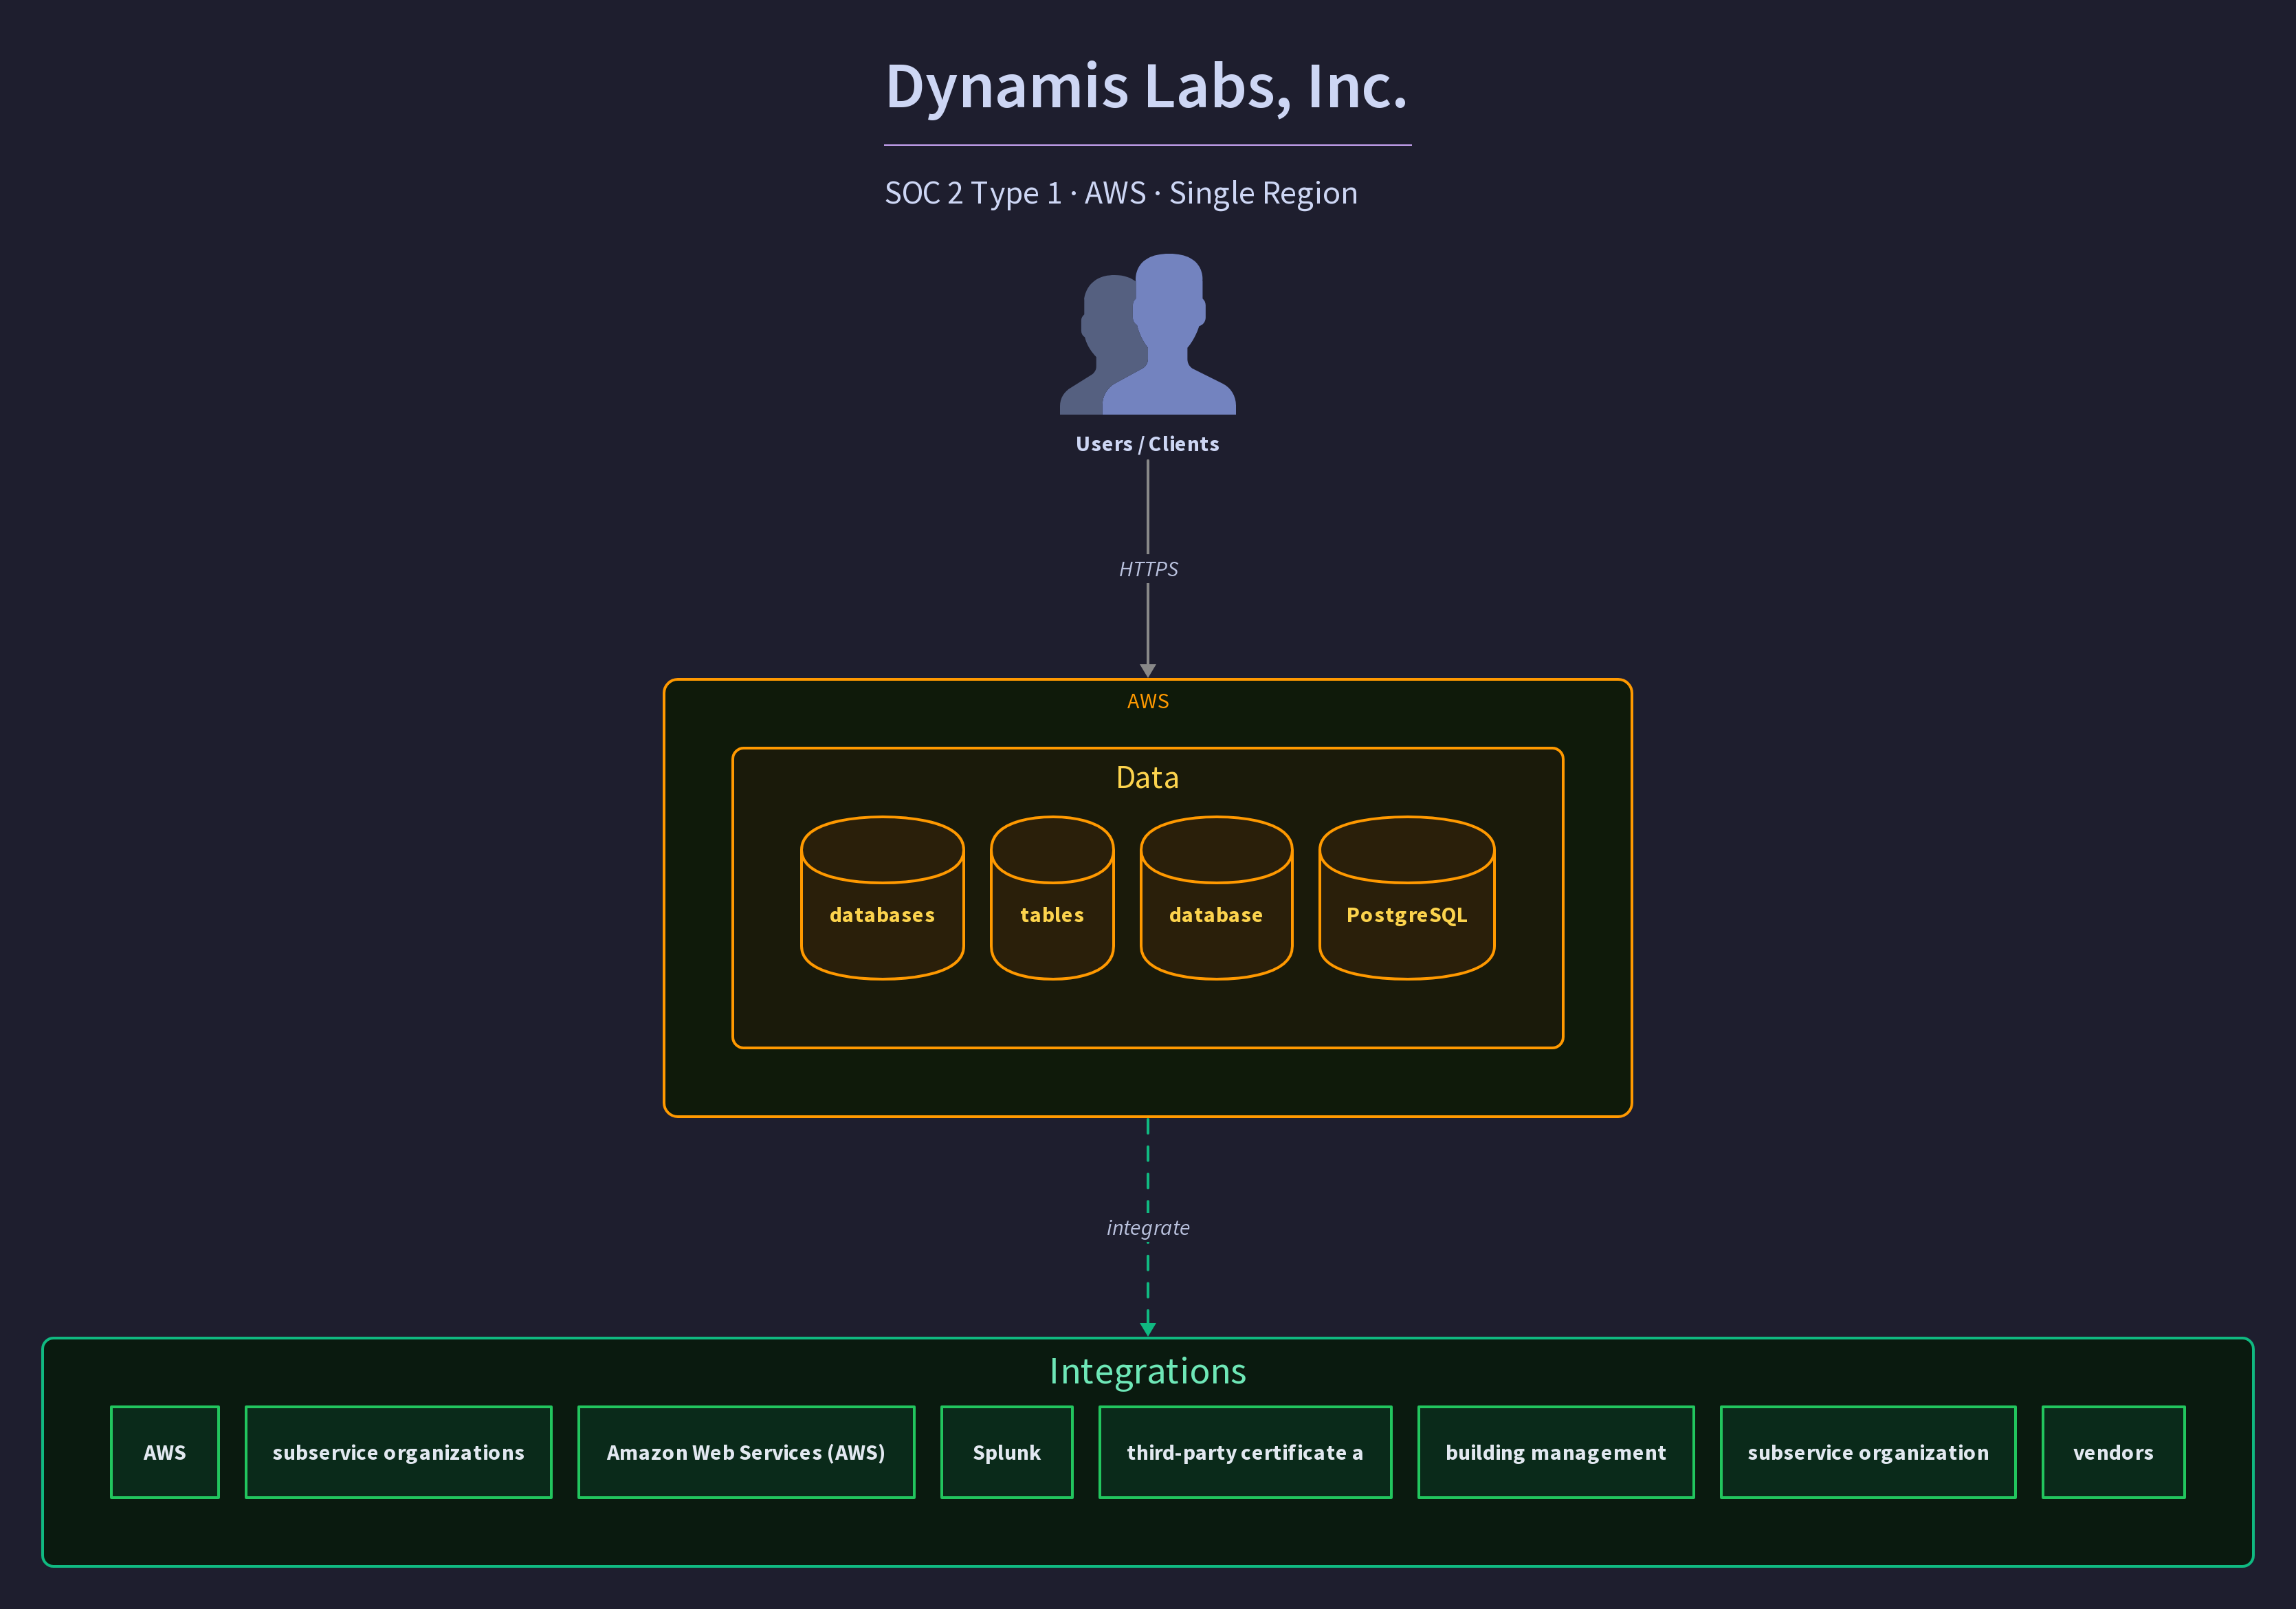Select the PostgreSQL cylinder node
Image resolution: width=2296 pixels, height=1609 pixels.
click(1407, 898)
